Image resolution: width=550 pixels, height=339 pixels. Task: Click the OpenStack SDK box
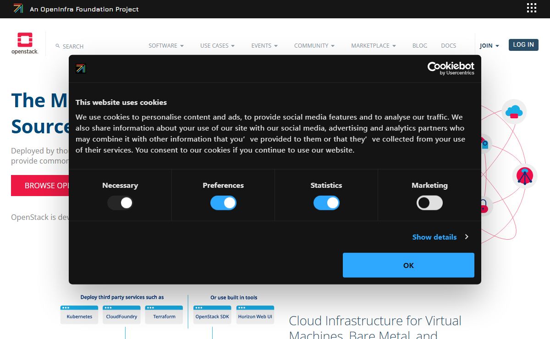(x=212, y=315)
